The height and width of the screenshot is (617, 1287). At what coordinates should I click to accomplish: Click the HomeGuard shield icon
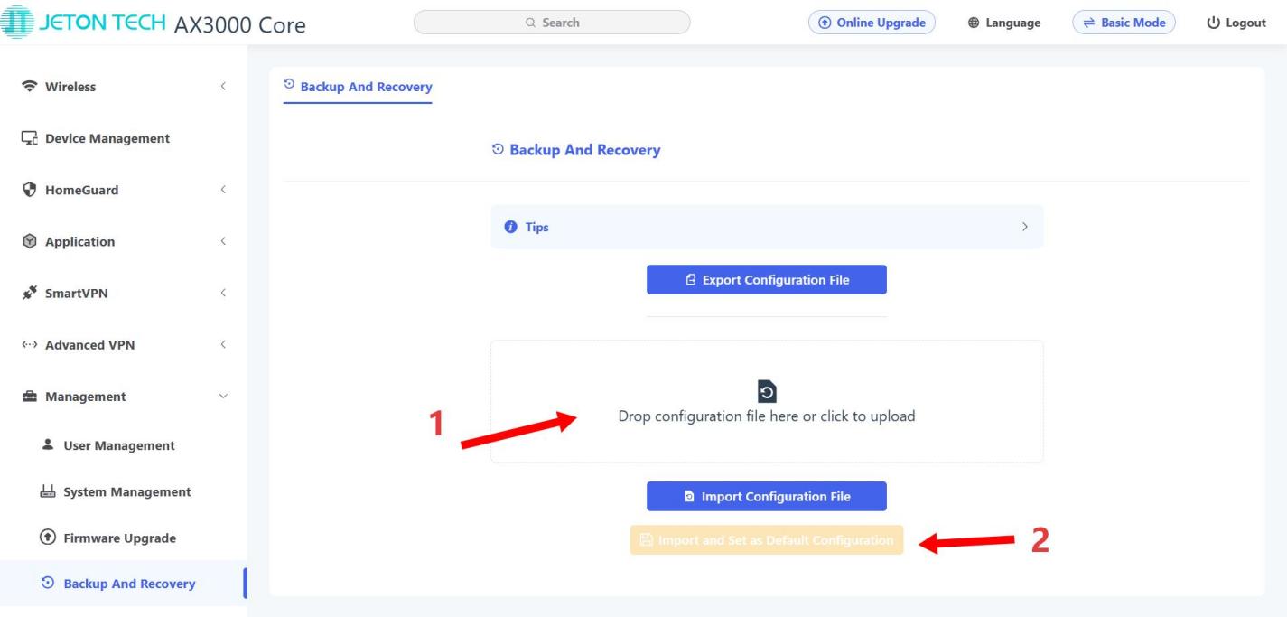pos(28,191)
